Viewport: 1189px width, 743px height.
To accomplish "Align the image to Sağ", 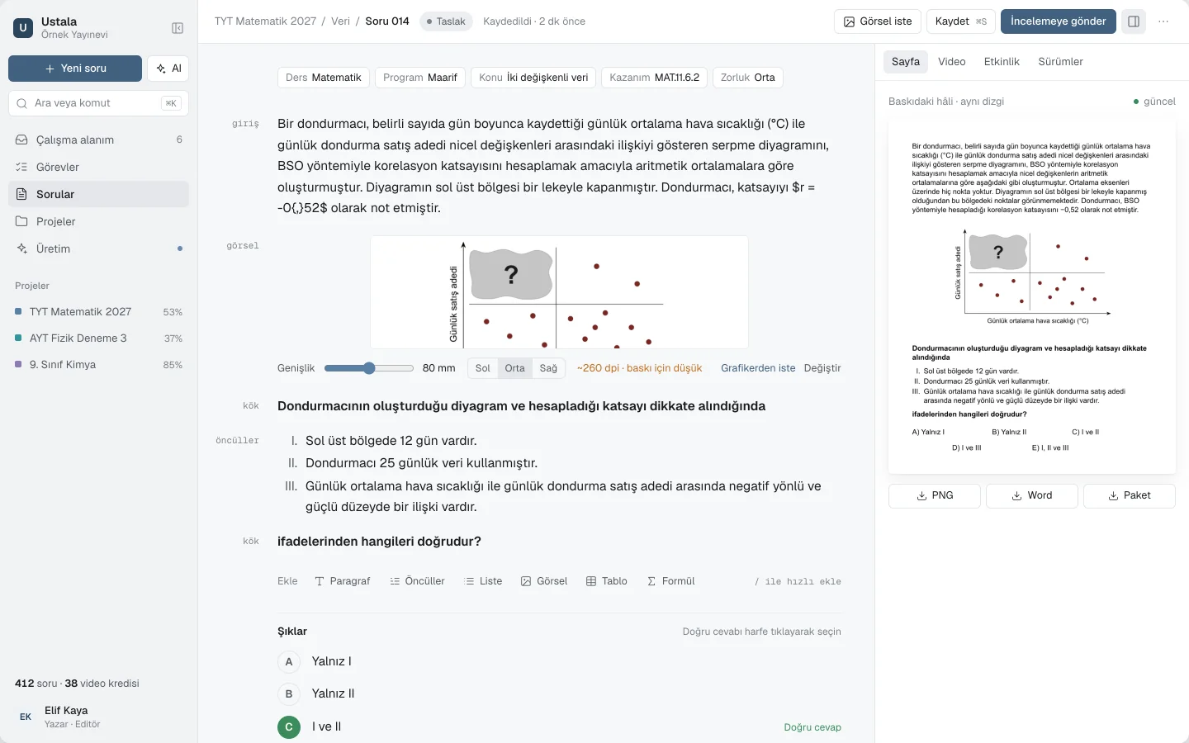I will pyautogui.click(x=549, y=368).
